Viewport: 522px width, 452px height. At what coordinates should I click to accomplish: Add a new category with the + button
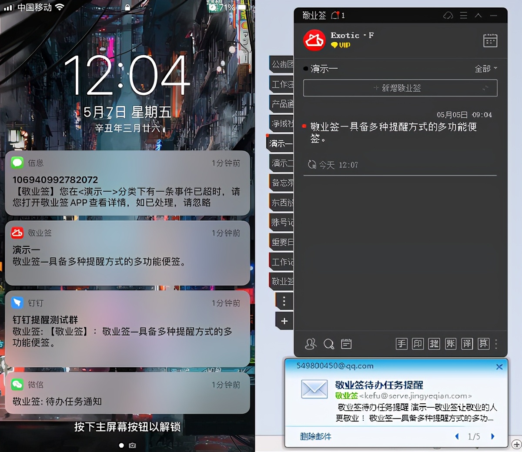coord(284,321)
